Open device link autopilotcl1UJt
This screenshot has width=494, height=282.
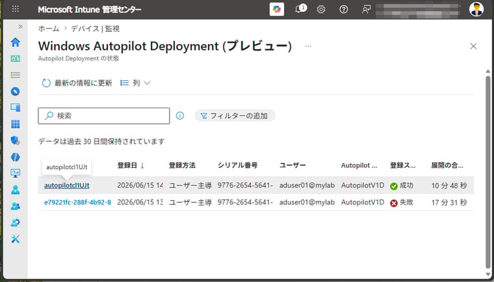tap(67, 185)
